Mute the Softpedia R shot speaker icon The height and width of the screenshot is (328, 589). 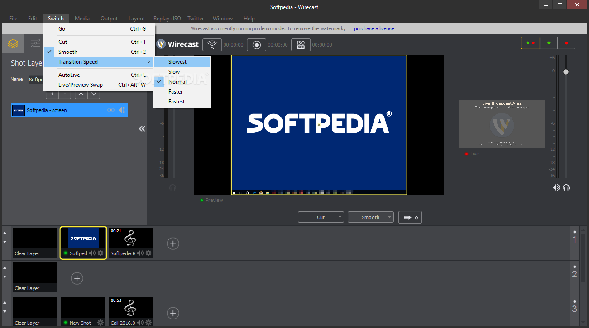click(x=140, y=253)
